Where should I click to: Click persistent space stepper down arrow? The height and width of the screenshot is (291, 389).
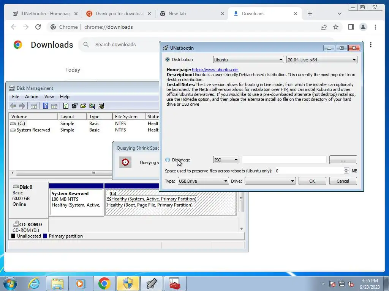click(x=346, y=172)
